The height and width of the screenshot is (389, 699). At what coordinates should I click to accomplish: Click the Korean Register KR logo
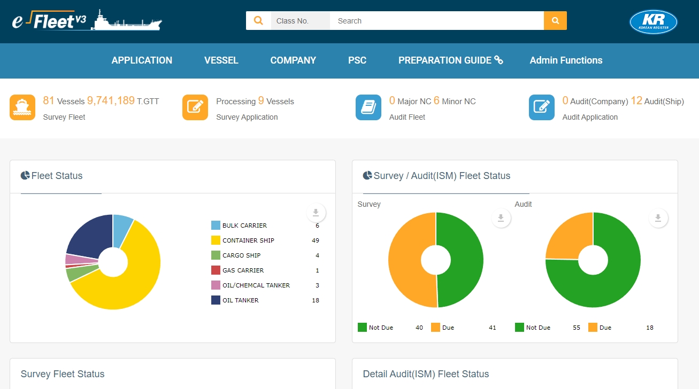[x=654, y=22]
